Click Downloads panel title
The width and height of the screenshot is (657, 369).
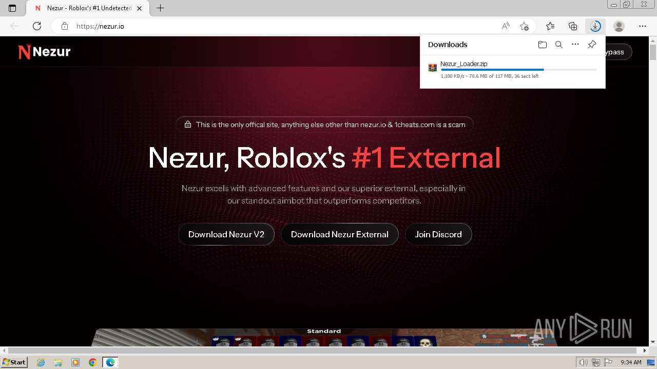[x=448, y=45]
